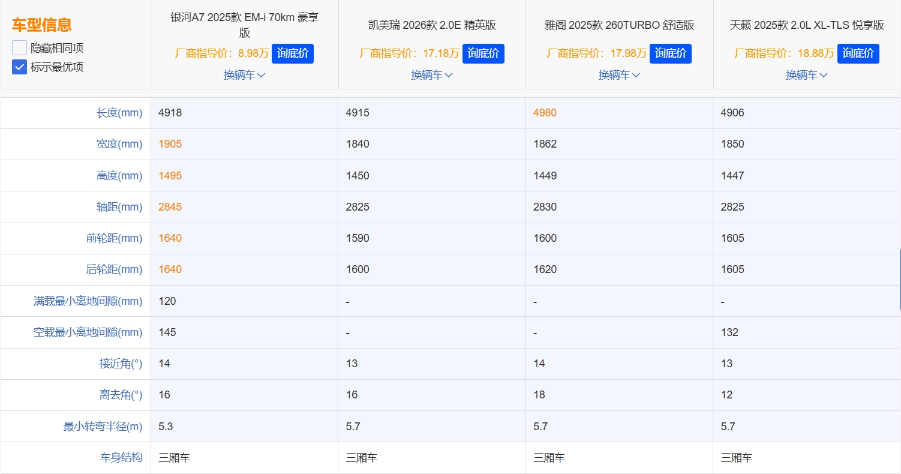Click the 车型信息 heading
This screenshot has width=901, height=474.
pos(42,25)
